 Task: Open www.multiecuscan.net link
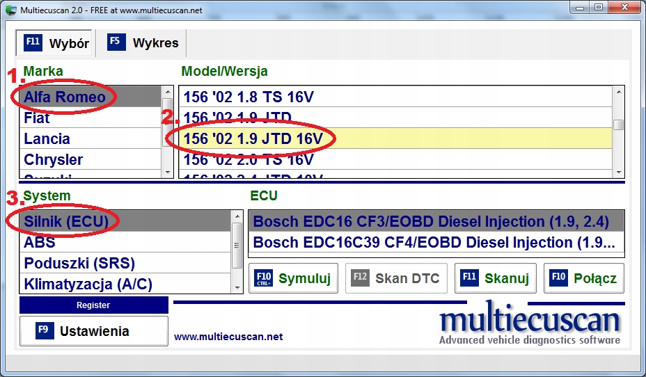[x=228, y=337]
